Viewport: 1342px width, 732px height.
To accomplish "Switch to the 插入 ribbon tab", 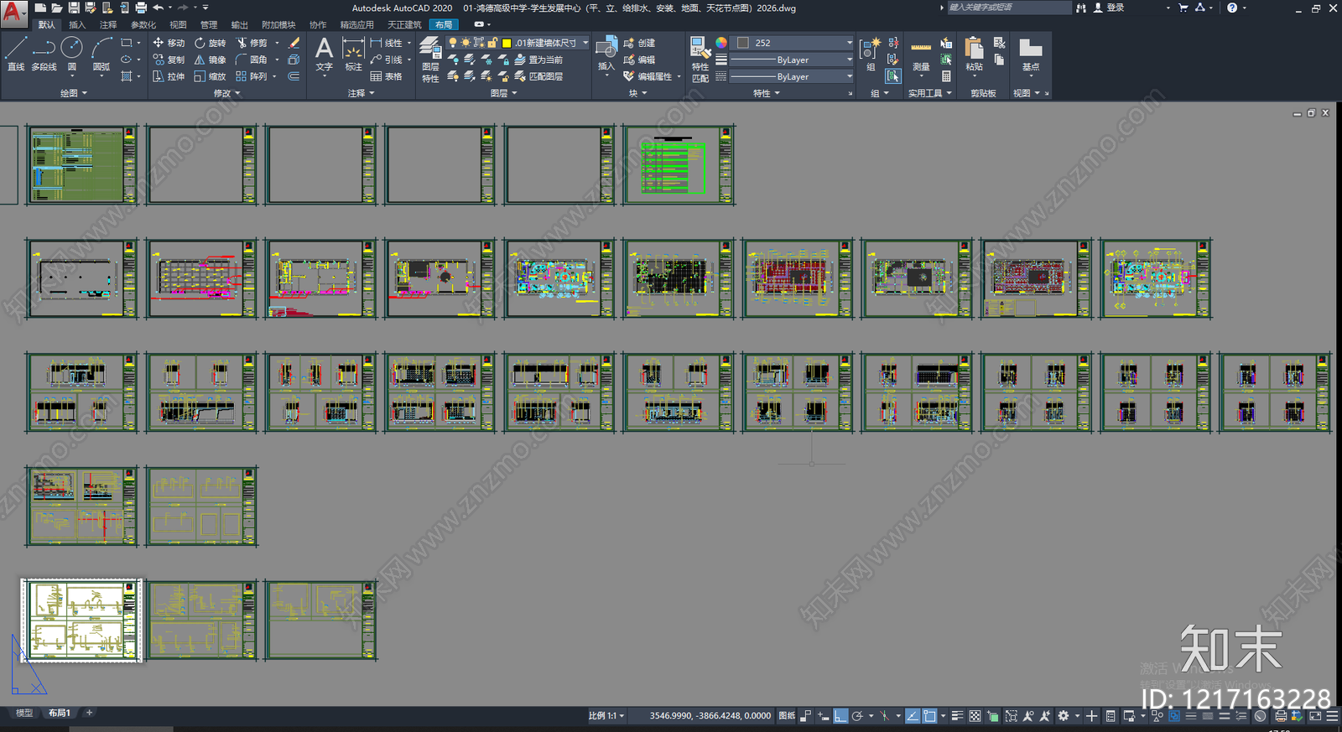I will [x=77, y=25].
